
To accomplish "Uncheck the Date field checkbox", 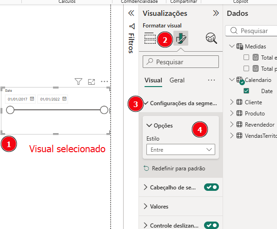I will [x=246, y=91].
